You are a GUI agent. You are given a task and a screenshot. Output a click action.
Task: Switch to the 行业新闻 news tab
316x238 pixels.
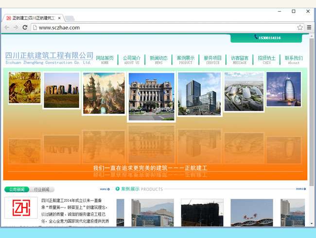(41, 189)
